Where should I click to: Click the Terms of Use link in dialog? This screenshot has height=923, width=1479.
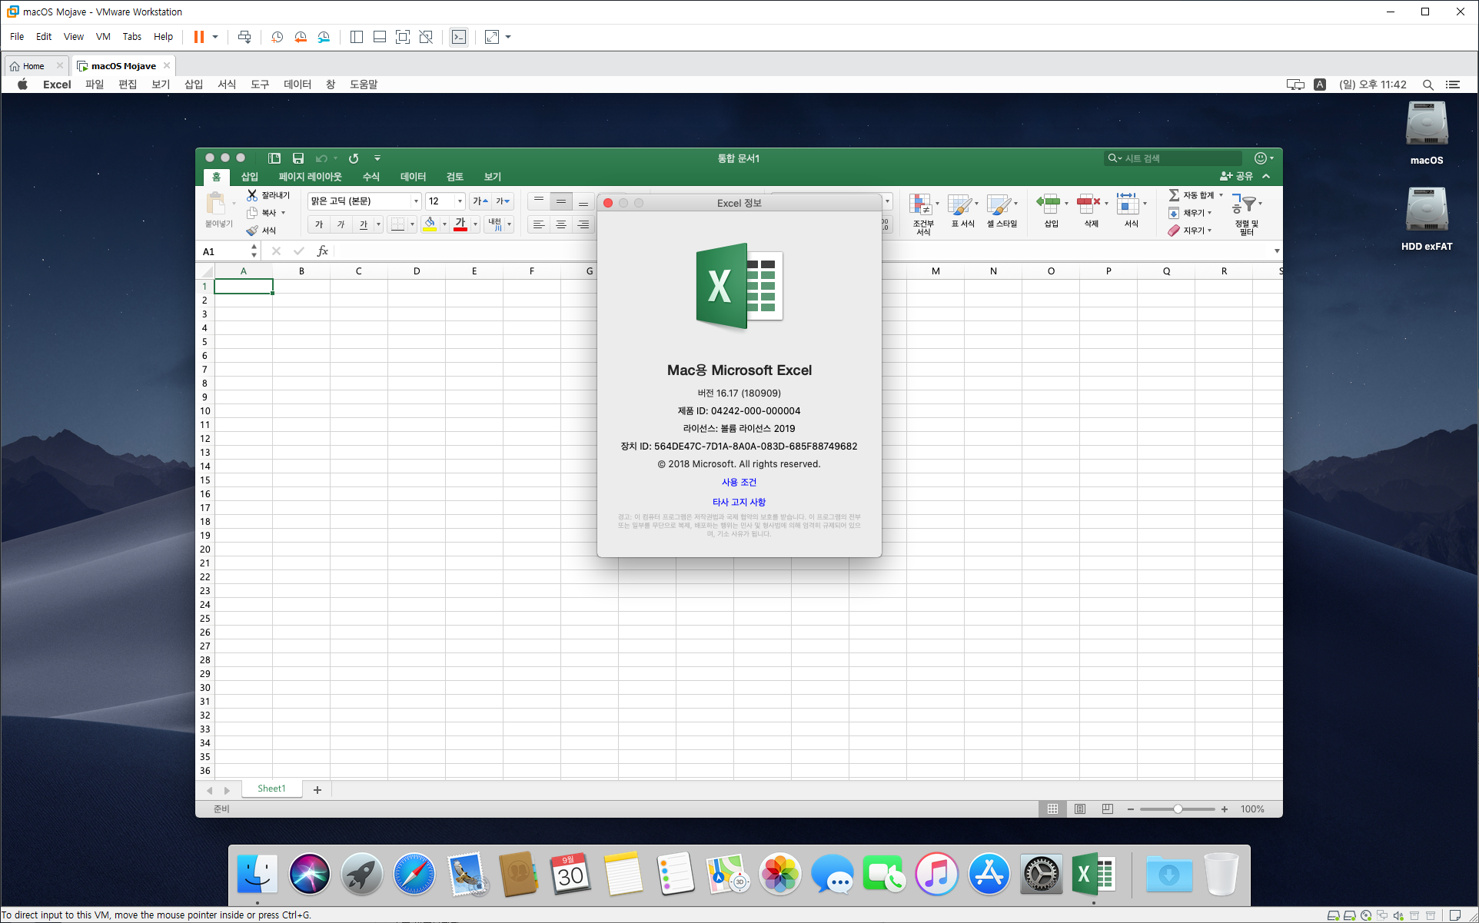point(739,483)
